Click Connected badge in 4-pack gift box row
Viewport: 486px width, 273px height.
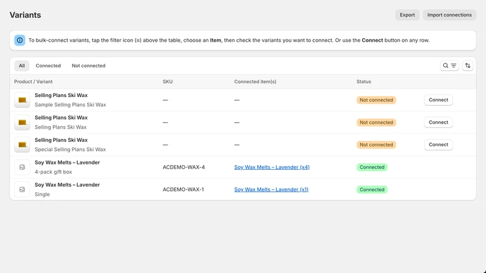coord(372,167)
